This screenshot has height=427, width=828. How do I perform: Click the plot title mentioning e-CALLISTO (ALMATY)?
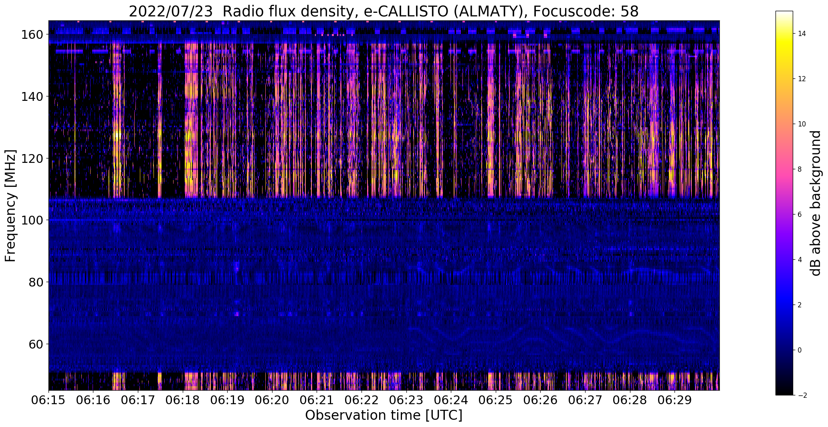(384, 12)
